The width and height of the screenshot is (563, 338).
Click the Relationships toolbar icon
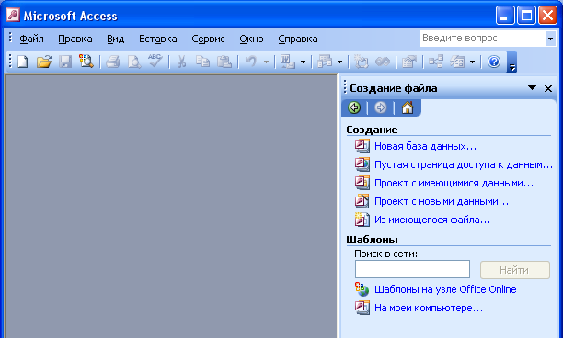pyautogui.click(x=436, y=62)
